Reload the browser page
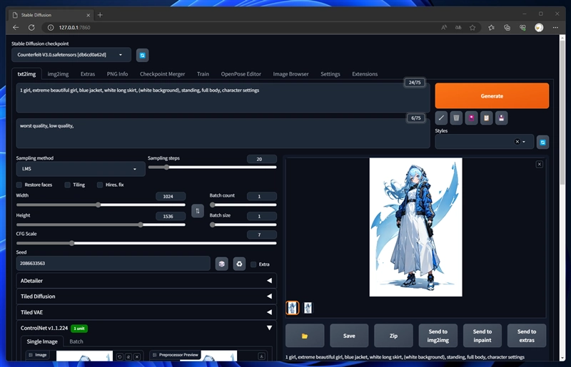This screenshot has width=571, height=367. [x=31, y=27]
